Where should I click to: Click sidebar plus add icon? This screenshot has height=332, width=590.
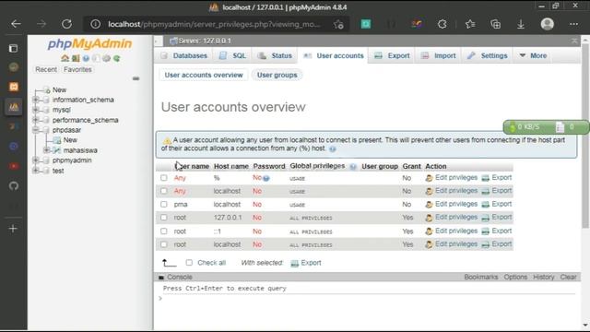pyautogui.click(x=13, y=229)
